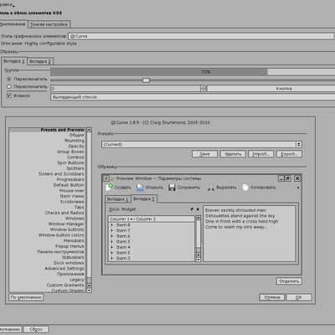Click the Вырезать scissors icon in preview toolbar
This screenshot has height=335, width=335.
pos(211,188)
